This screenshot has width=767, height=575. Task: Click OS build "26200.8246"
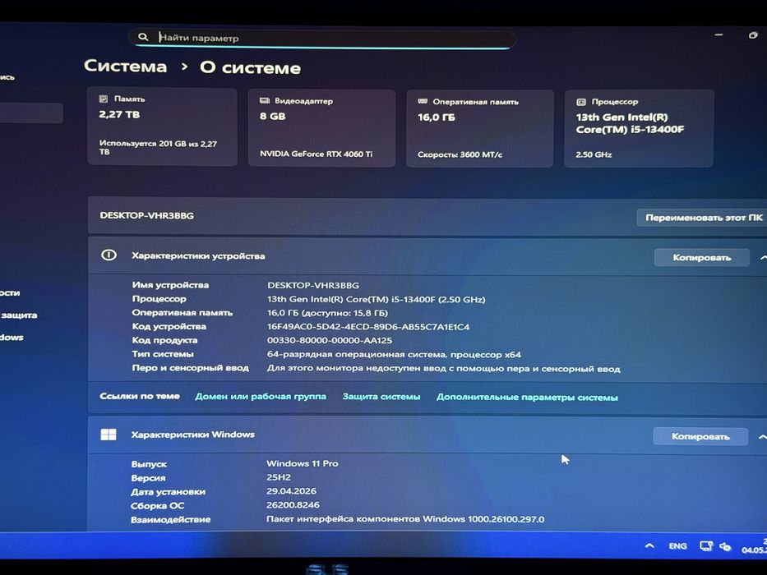coord(293,504)
